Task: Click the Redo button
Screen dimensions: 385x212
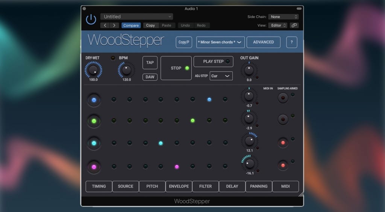Action: pos(201,25)
